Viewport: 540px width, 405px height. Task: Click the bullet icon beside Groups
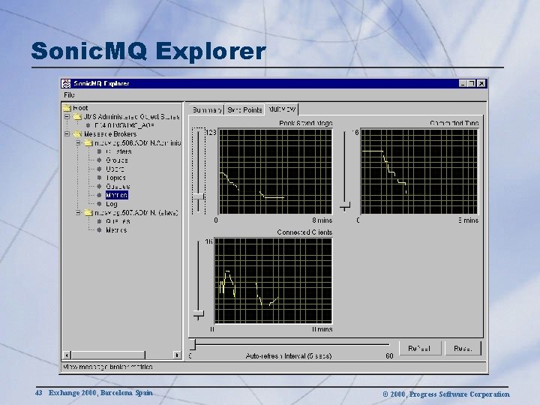99,160
